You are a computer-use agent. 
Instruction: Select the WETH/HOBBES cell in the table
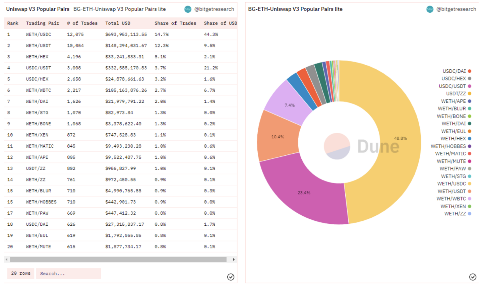coord(41,202)
